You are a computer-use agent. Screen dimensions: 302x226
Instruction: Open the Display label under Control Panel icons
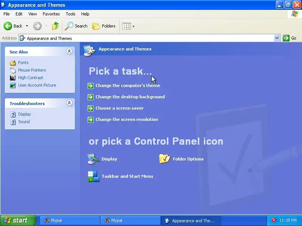[x=109, y=159]
